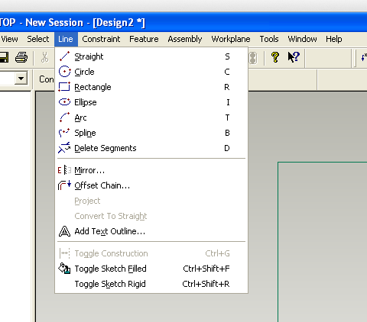
Task: Click the Convert To Straight entry
Action: tap(151, 216)
